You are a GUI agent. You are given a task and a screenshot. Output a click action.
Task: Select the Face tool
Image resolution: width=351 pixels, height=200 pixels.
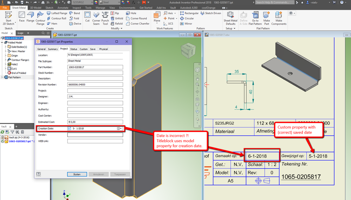pyautogui.click(x=22, y=17)
